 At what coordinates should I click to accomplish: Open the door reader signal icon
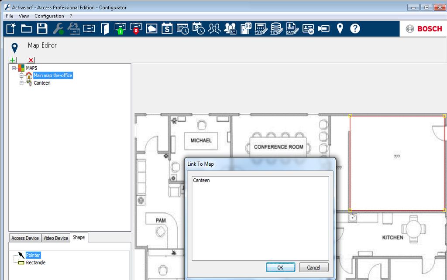tap(246, 29)
